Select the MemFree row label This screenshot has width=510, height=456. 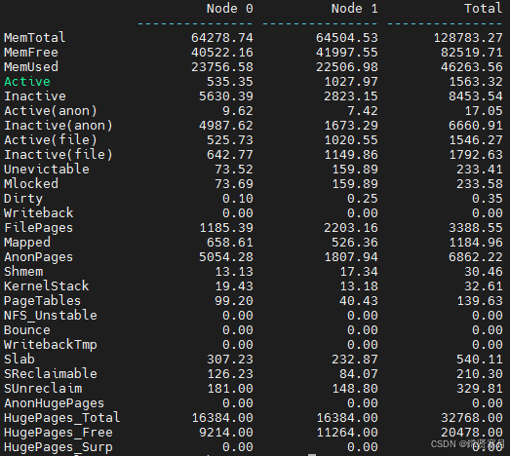tap(31, 53)
